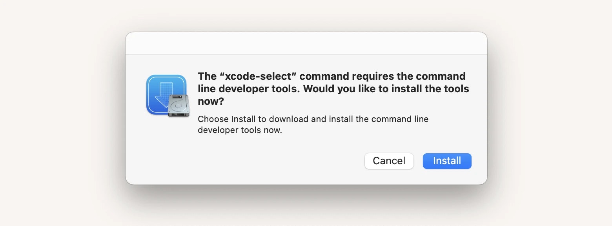Screen dimensions: 612x226
Task: Click blank space right of Install button
Action: pos(479,161)
